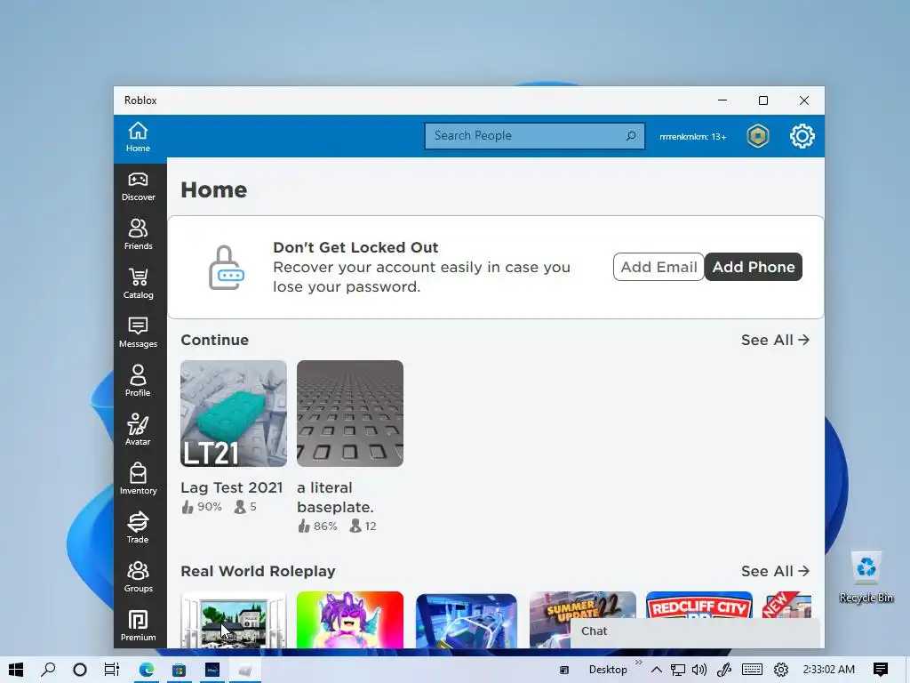
Task: Show hidden system tray icons
Action: pos(657,671)
